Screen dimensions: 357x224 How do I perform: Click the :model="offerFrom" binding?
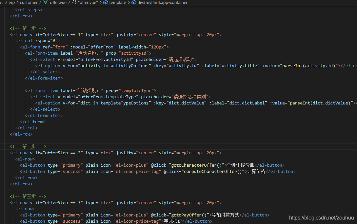93,47
